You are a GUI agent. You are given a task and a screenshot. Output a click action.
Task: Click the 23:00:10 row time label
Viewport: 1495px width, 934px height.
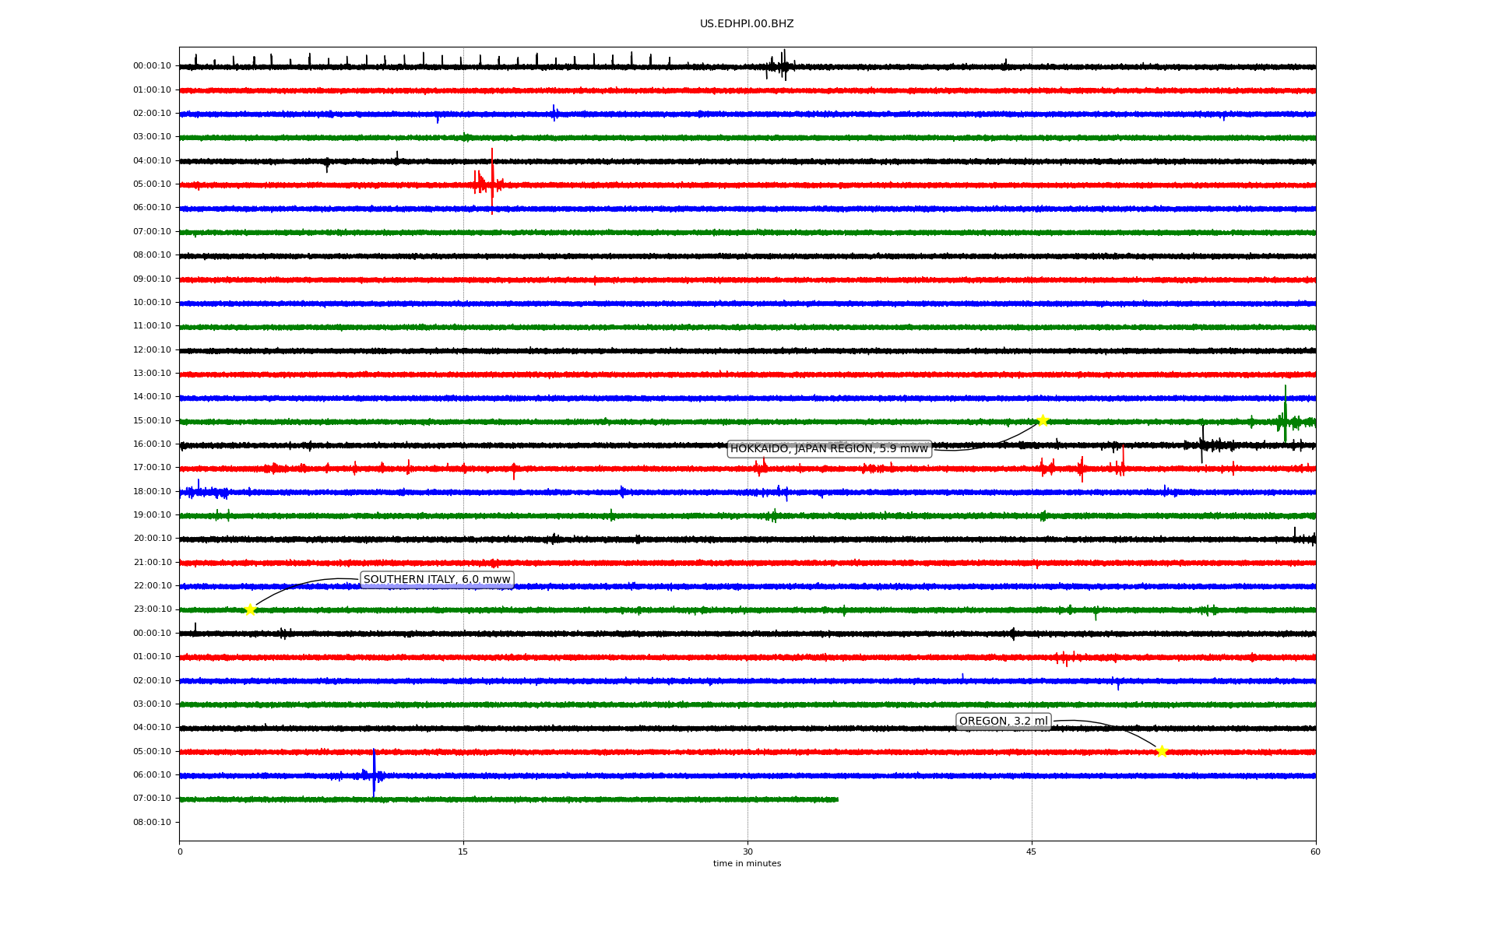(152, 609)
